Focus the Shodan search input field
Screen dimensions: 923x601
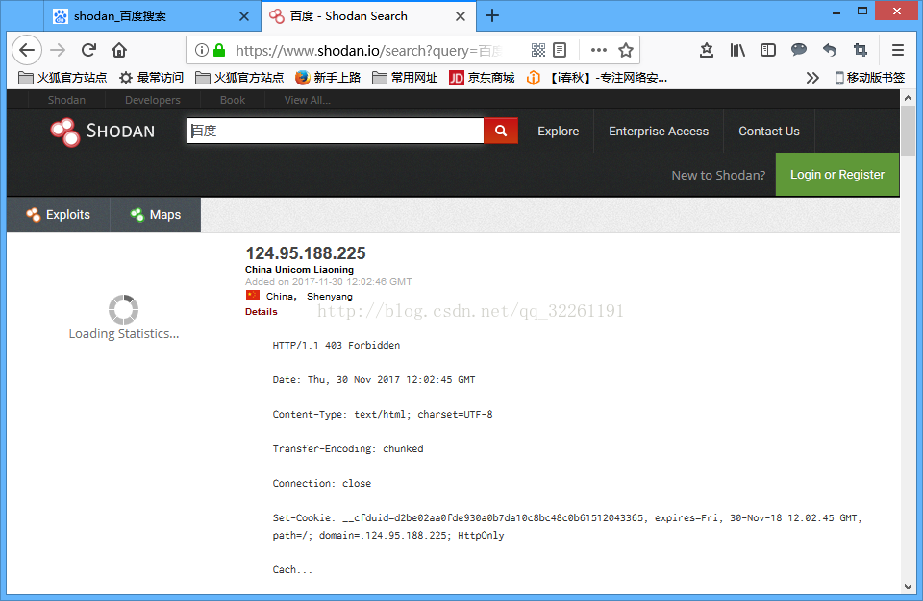coord(336,131)
